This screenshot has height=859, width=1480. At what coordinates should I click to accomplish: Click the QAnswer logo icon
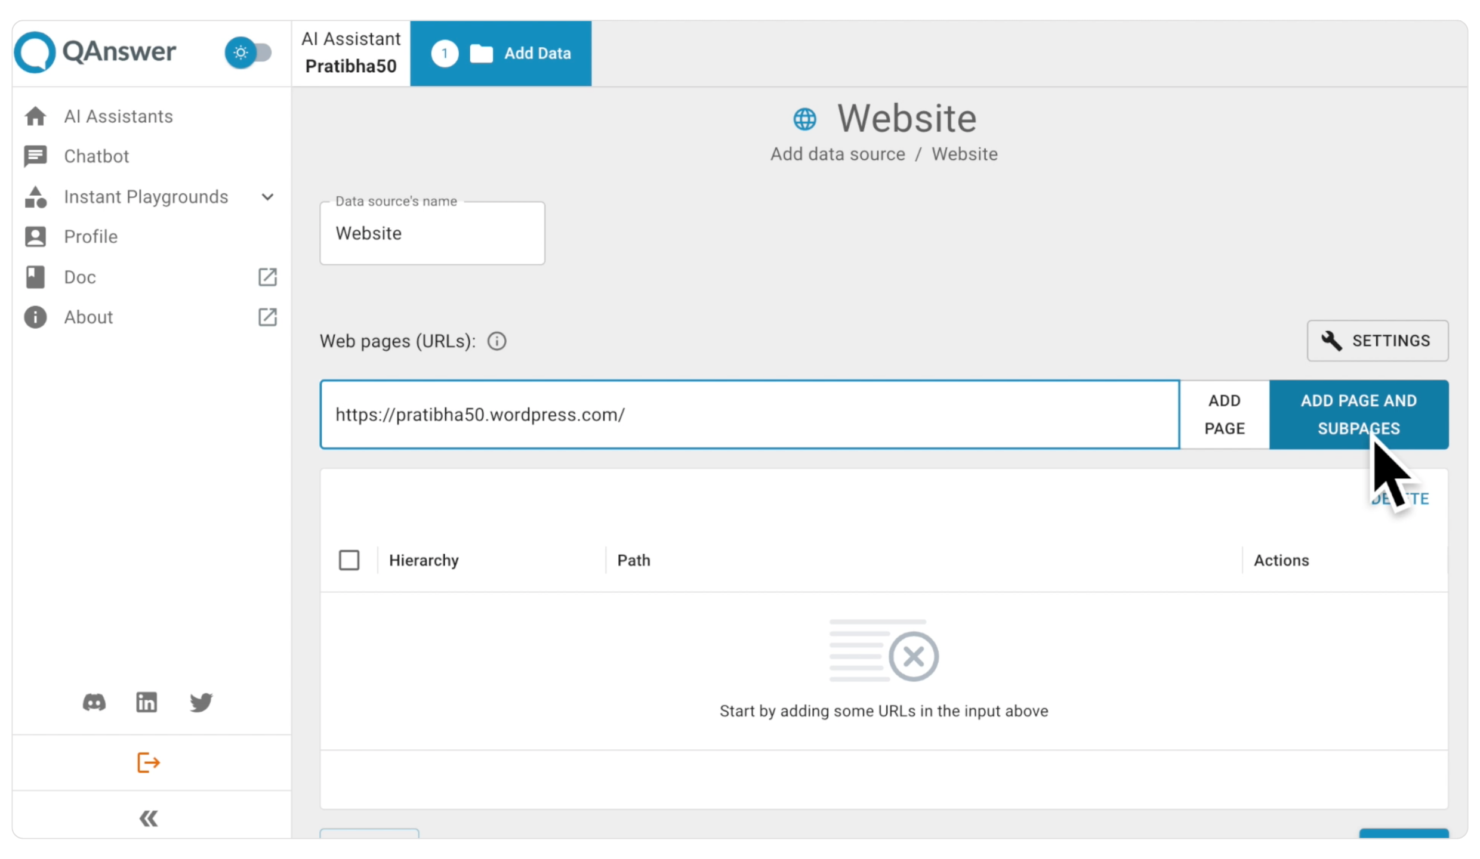pos(35,52)
